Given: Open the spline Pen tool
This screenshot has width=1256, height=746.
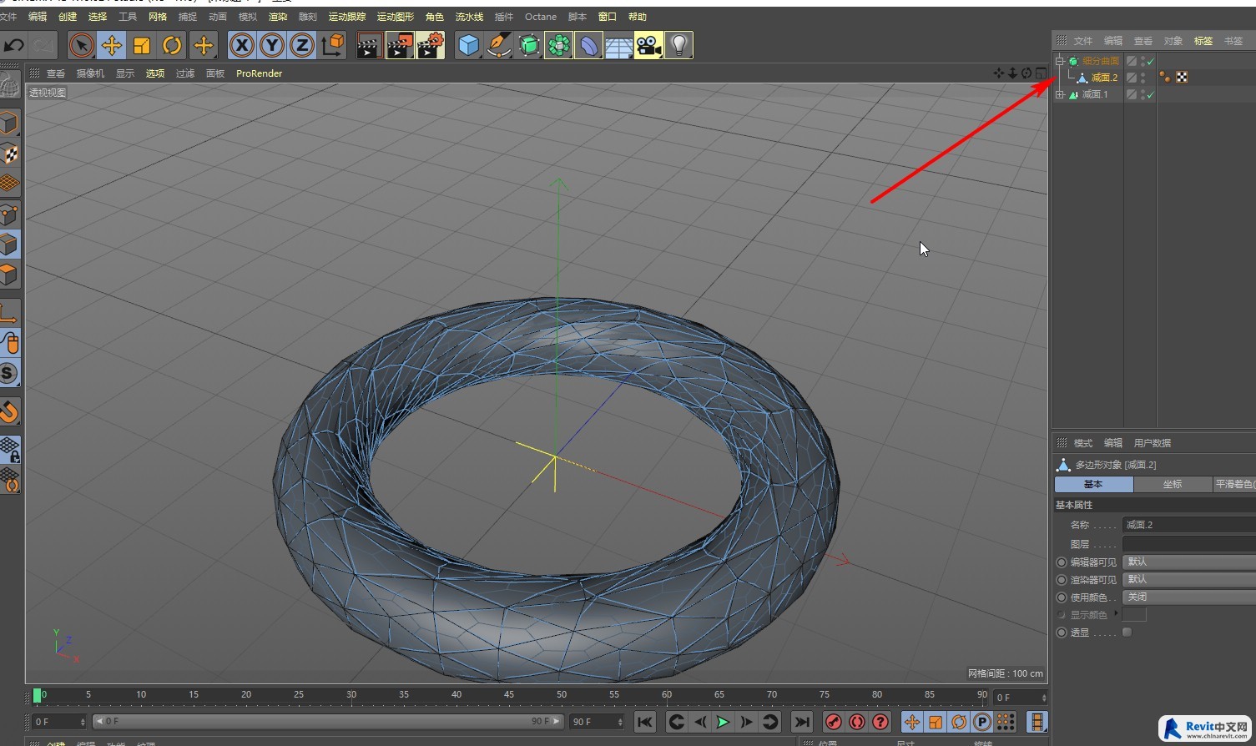Looking at the screenshot, I should click(498, 45).
